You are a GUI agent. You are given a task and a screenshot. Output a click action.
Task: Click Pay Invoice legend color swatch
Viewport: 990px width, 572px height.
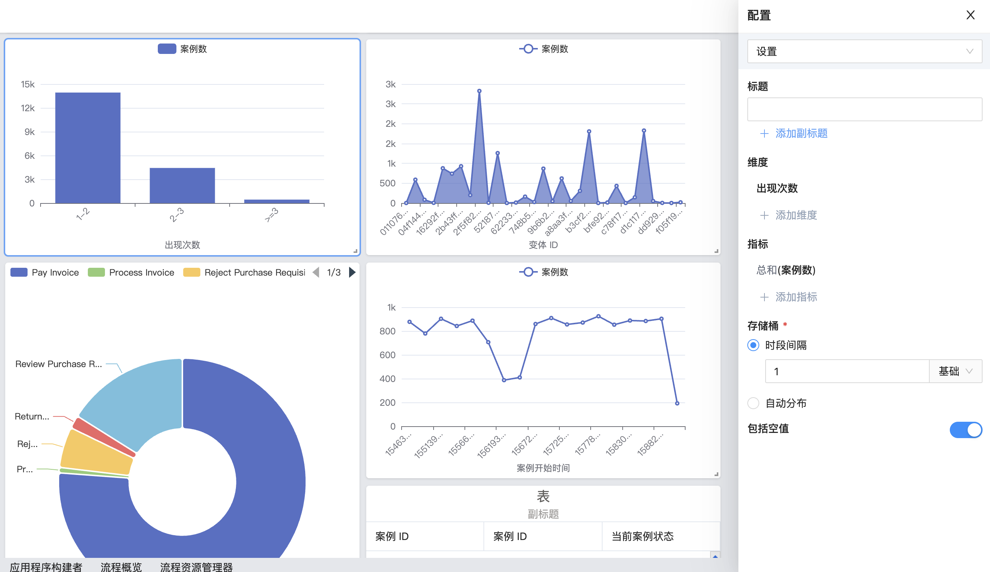(x=19, y=272)
